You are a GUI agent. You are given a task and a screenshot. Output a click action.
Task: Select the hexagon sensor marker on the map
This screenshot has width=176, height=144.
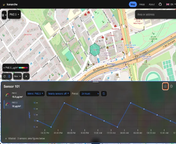[x=95, y=50]
